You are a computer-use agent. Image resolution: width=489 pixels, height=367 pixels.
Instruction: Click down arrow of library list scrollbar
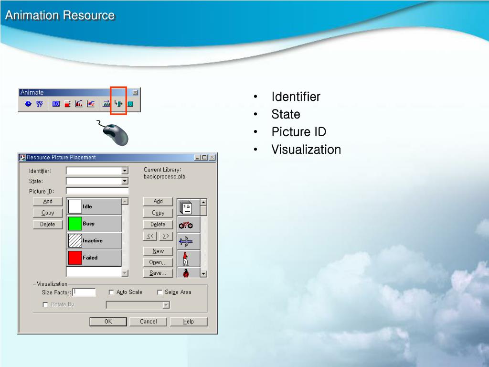click(203, 274)
